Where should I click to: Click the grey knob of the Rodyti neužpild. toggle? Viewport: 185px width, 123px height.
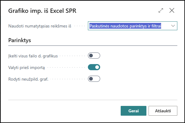[91, 79]
